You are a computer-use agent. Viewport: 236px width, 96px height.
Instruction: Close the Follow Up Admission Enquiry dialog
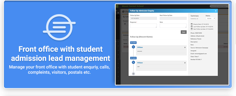click(216, 11)
